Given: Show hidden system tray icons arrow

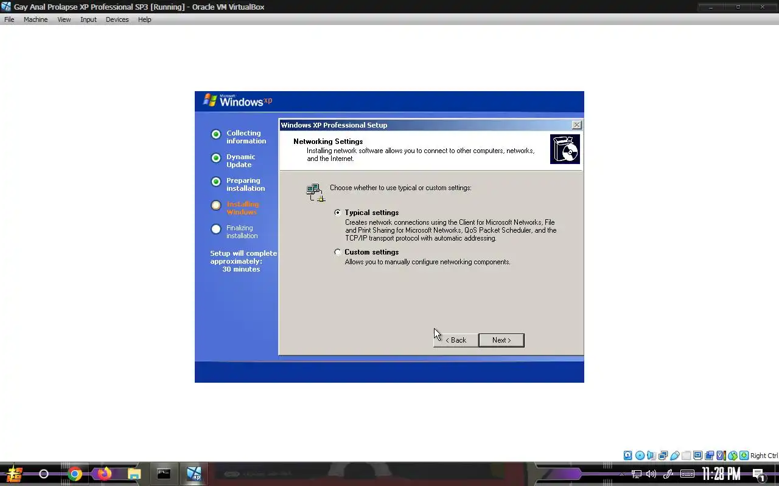Looking at the screenshot, I should click(621, 474).
